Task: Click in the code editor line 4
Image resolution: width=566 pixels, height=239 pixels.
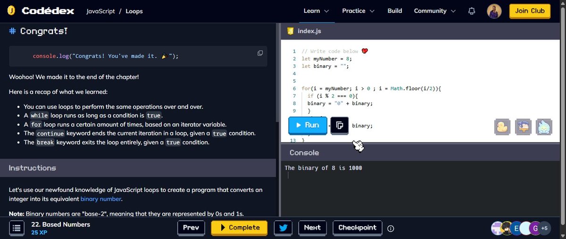Action: (x=420, y=73)
